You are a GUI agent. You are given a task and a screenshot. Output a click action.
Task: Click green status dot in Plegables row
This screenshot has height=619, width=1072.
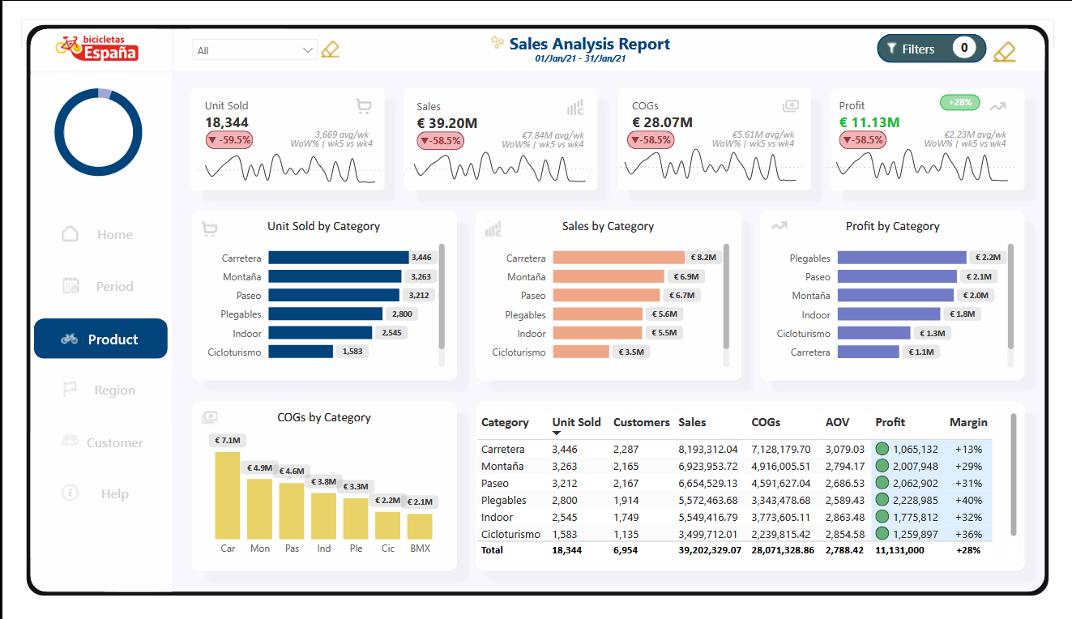(882, 500)
